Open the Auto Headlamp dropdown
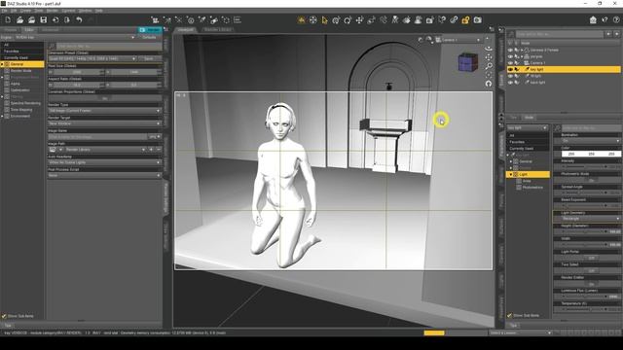The image size is (623, 350). 105,162
